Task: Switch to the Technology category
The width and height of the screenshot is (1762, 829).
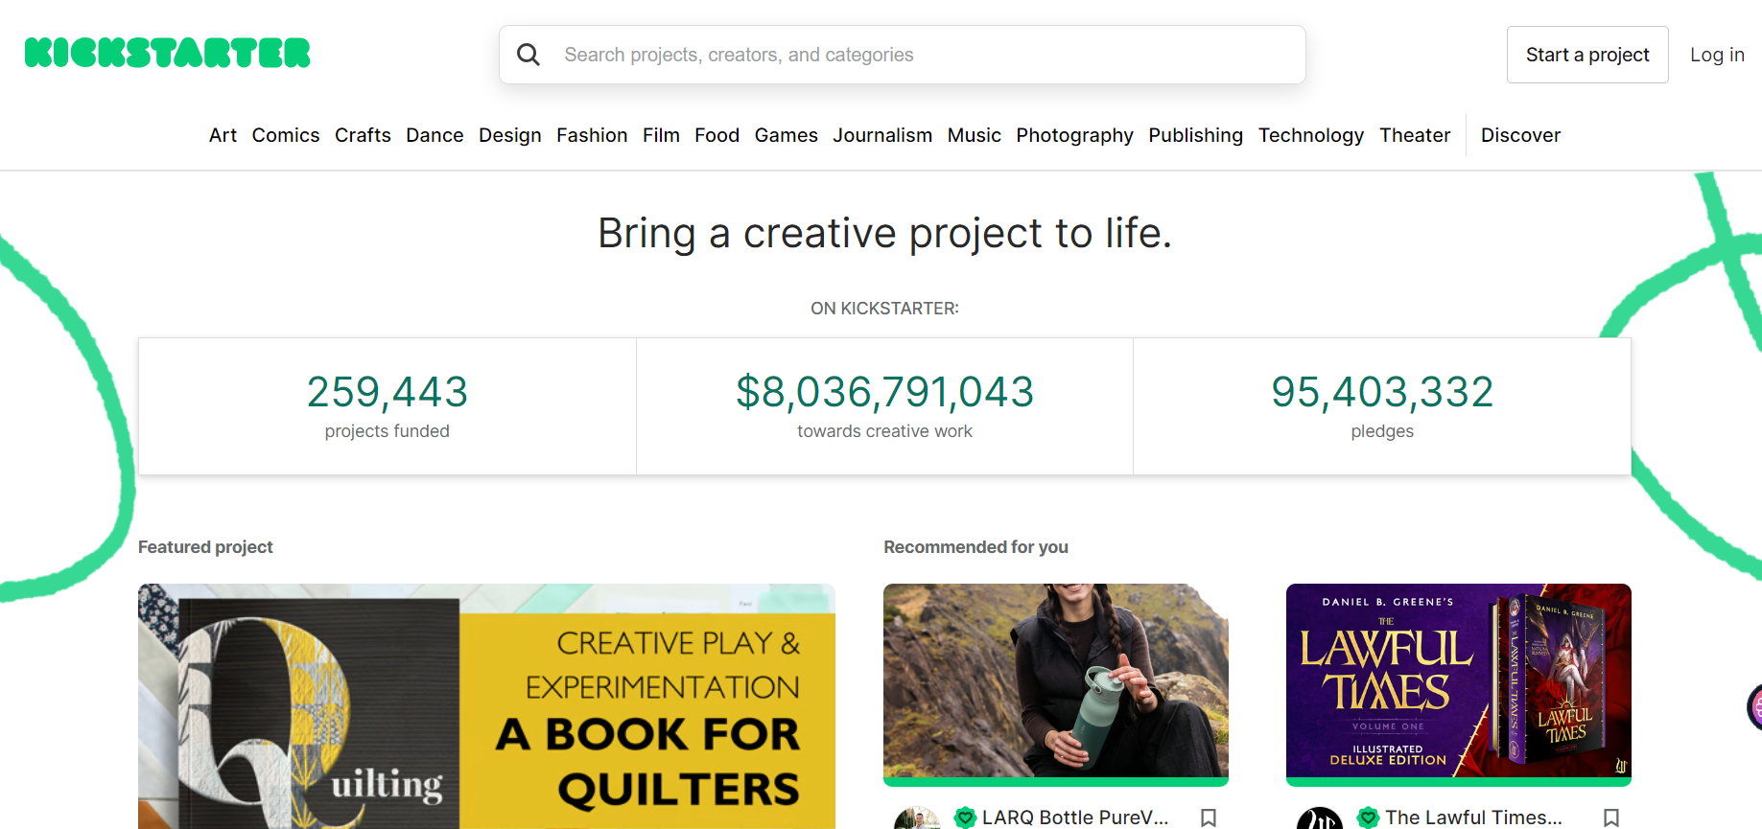Action: (x=1311, y=135)
